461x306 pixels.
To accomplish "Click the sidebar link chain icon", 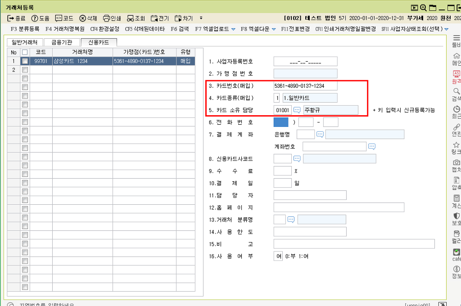I will pyautogui.click(x=456, y=127).
